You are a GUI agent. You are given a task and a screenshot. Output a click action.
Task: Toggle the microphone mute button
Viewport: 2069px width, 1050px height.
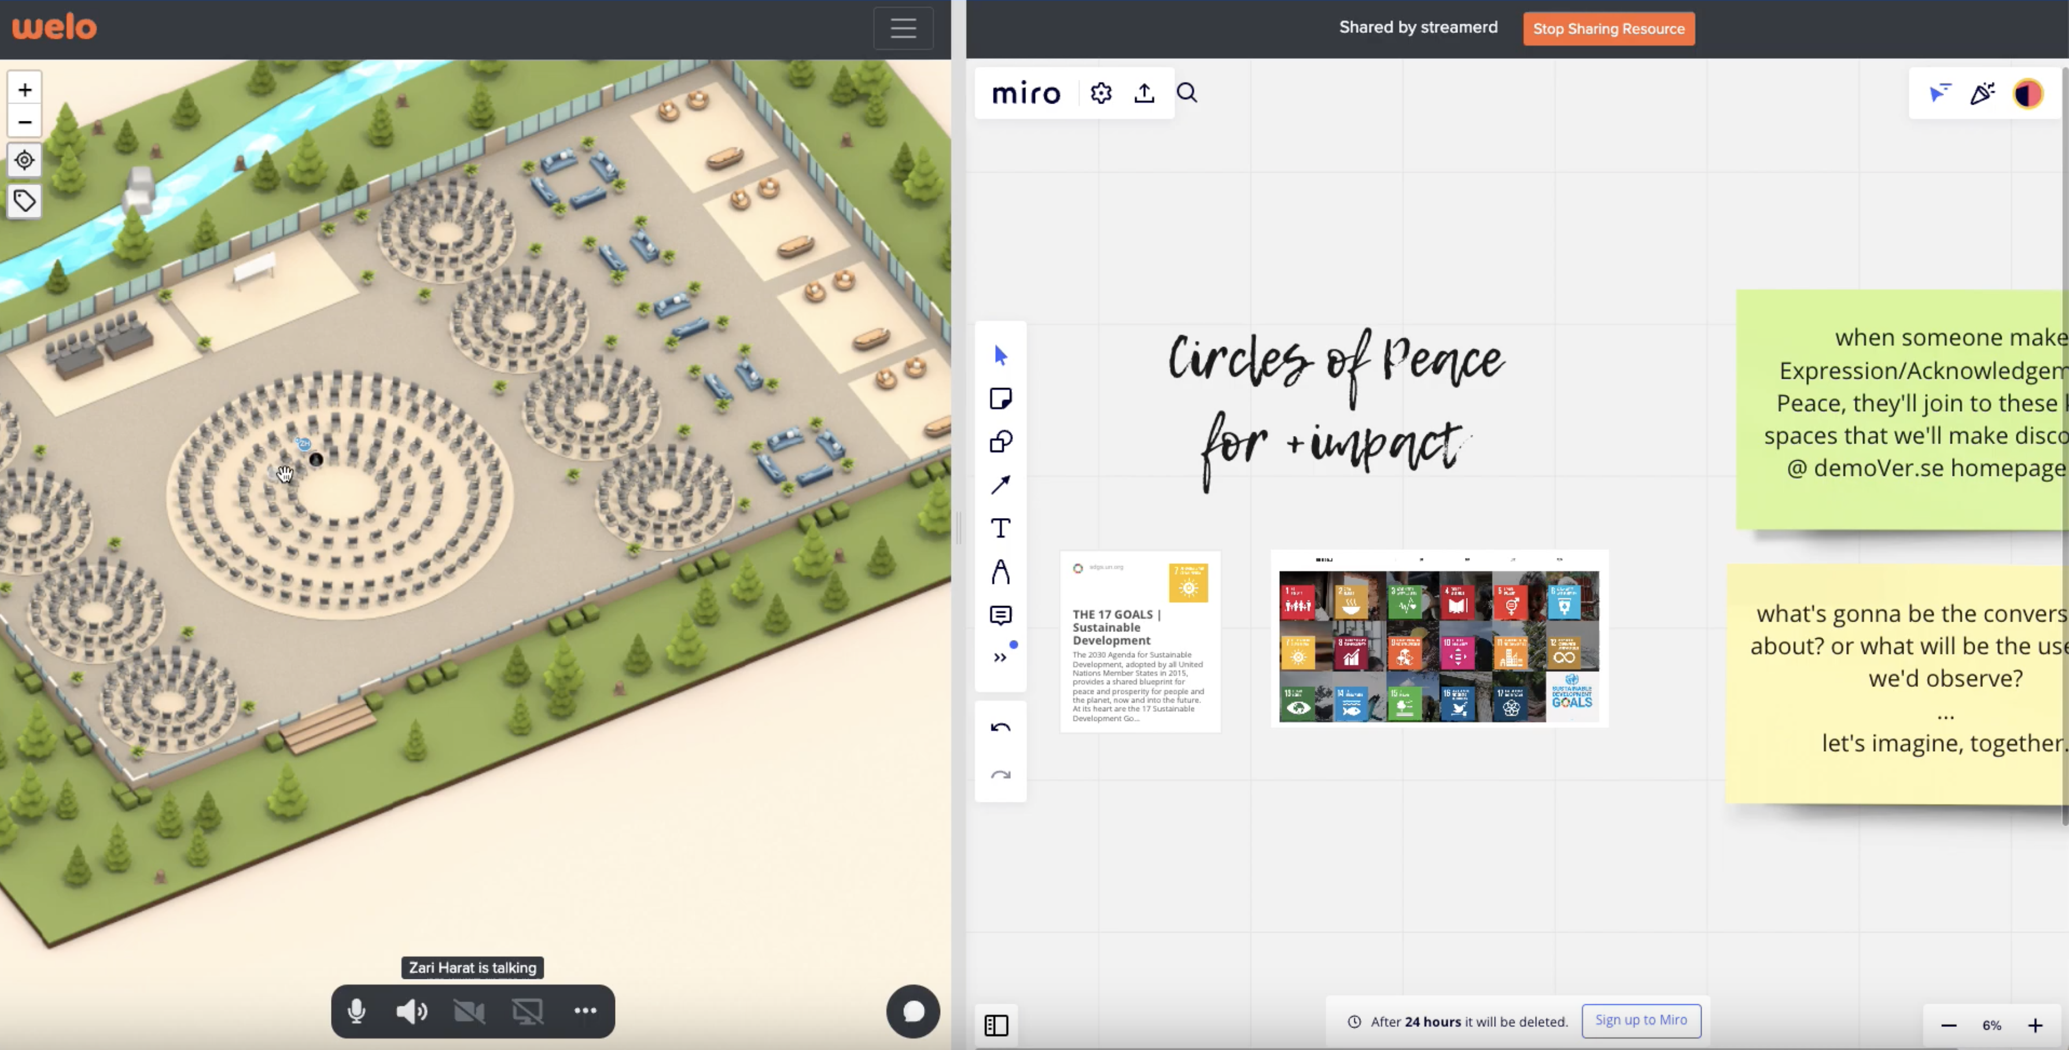click(x=356, y=1011)
